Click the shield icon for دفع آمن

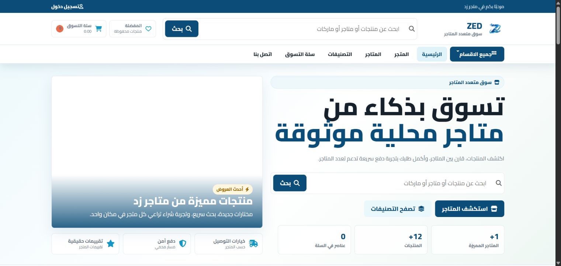(182, 244)
